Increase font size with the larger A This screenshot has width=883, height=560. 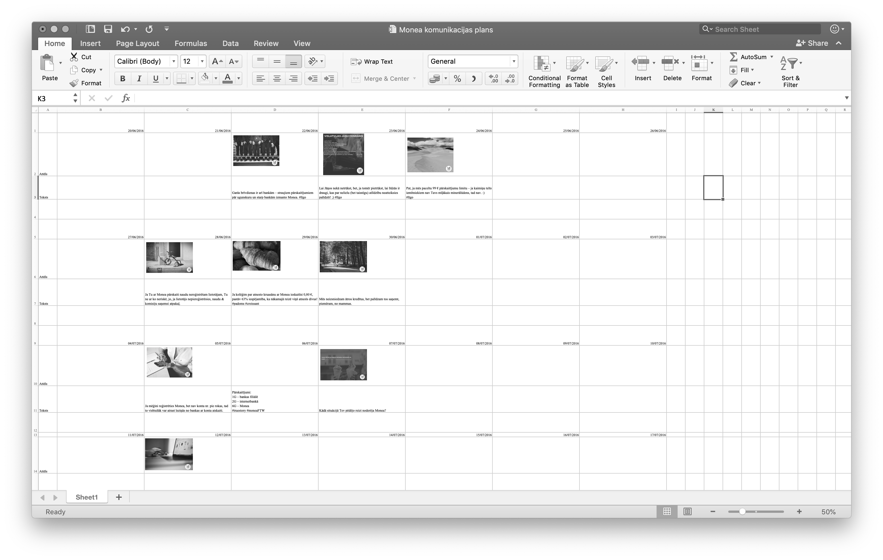coord(217,61)
